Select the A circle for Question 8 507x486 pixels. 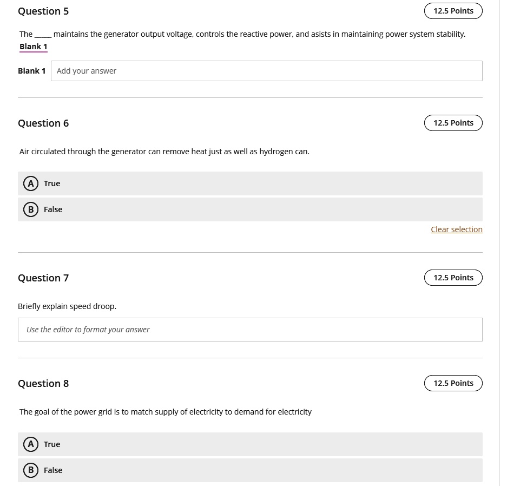pyautogui.click(x=31, y=444)
